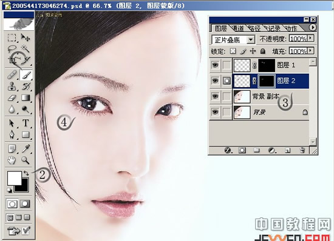Select the Zoom tool

[26, 160]
